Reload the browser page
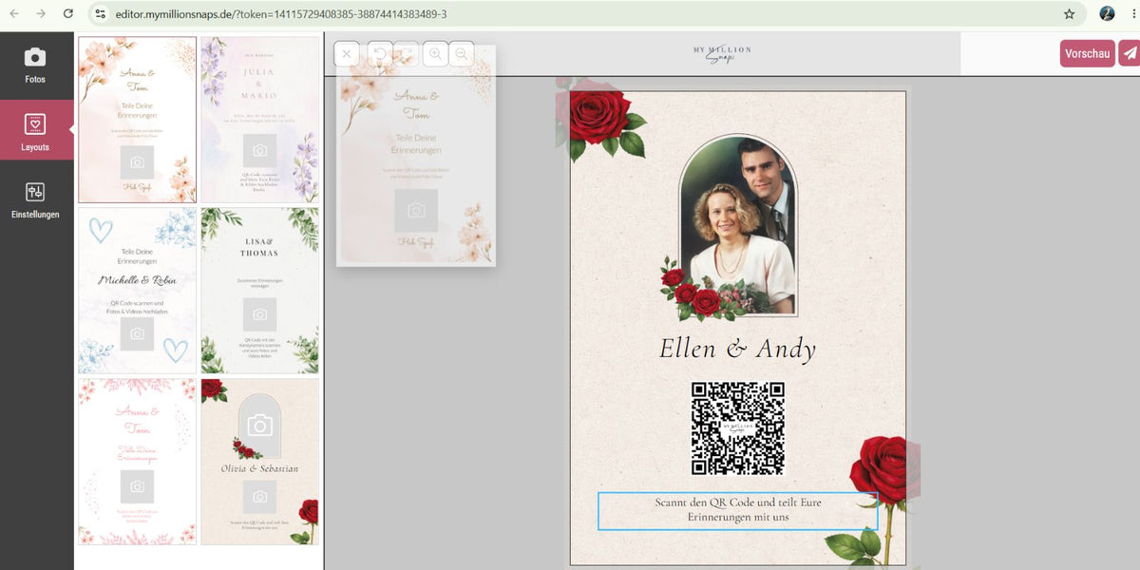 [x=68, y=14]
